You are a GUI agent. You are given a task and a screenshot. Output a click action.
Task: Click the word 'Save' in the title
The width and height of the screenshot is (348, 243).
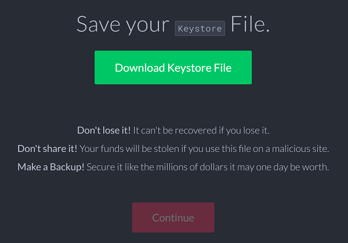[x=99, y=24]
